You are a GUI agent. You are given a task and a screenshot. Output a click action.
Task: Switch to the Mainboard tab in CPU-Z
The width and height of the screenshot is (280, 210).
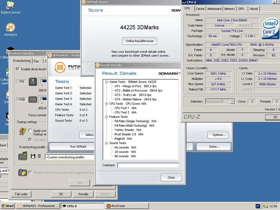[214, 9]
